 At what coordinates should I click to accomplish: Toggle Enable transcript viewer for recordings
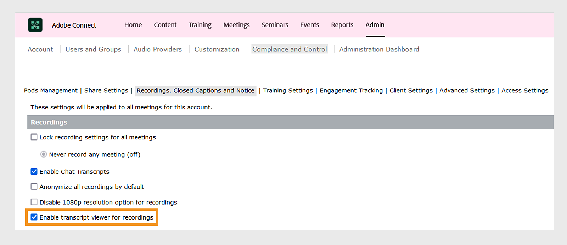pyautogui.click(x=34, y=217)
